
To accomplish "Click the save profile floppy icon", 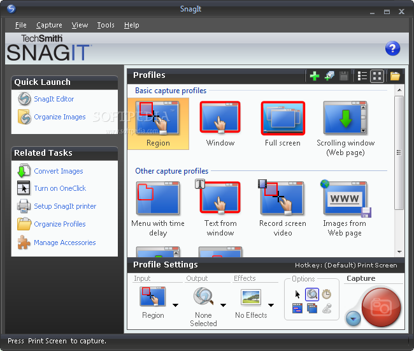I will [x=344, y=76].
